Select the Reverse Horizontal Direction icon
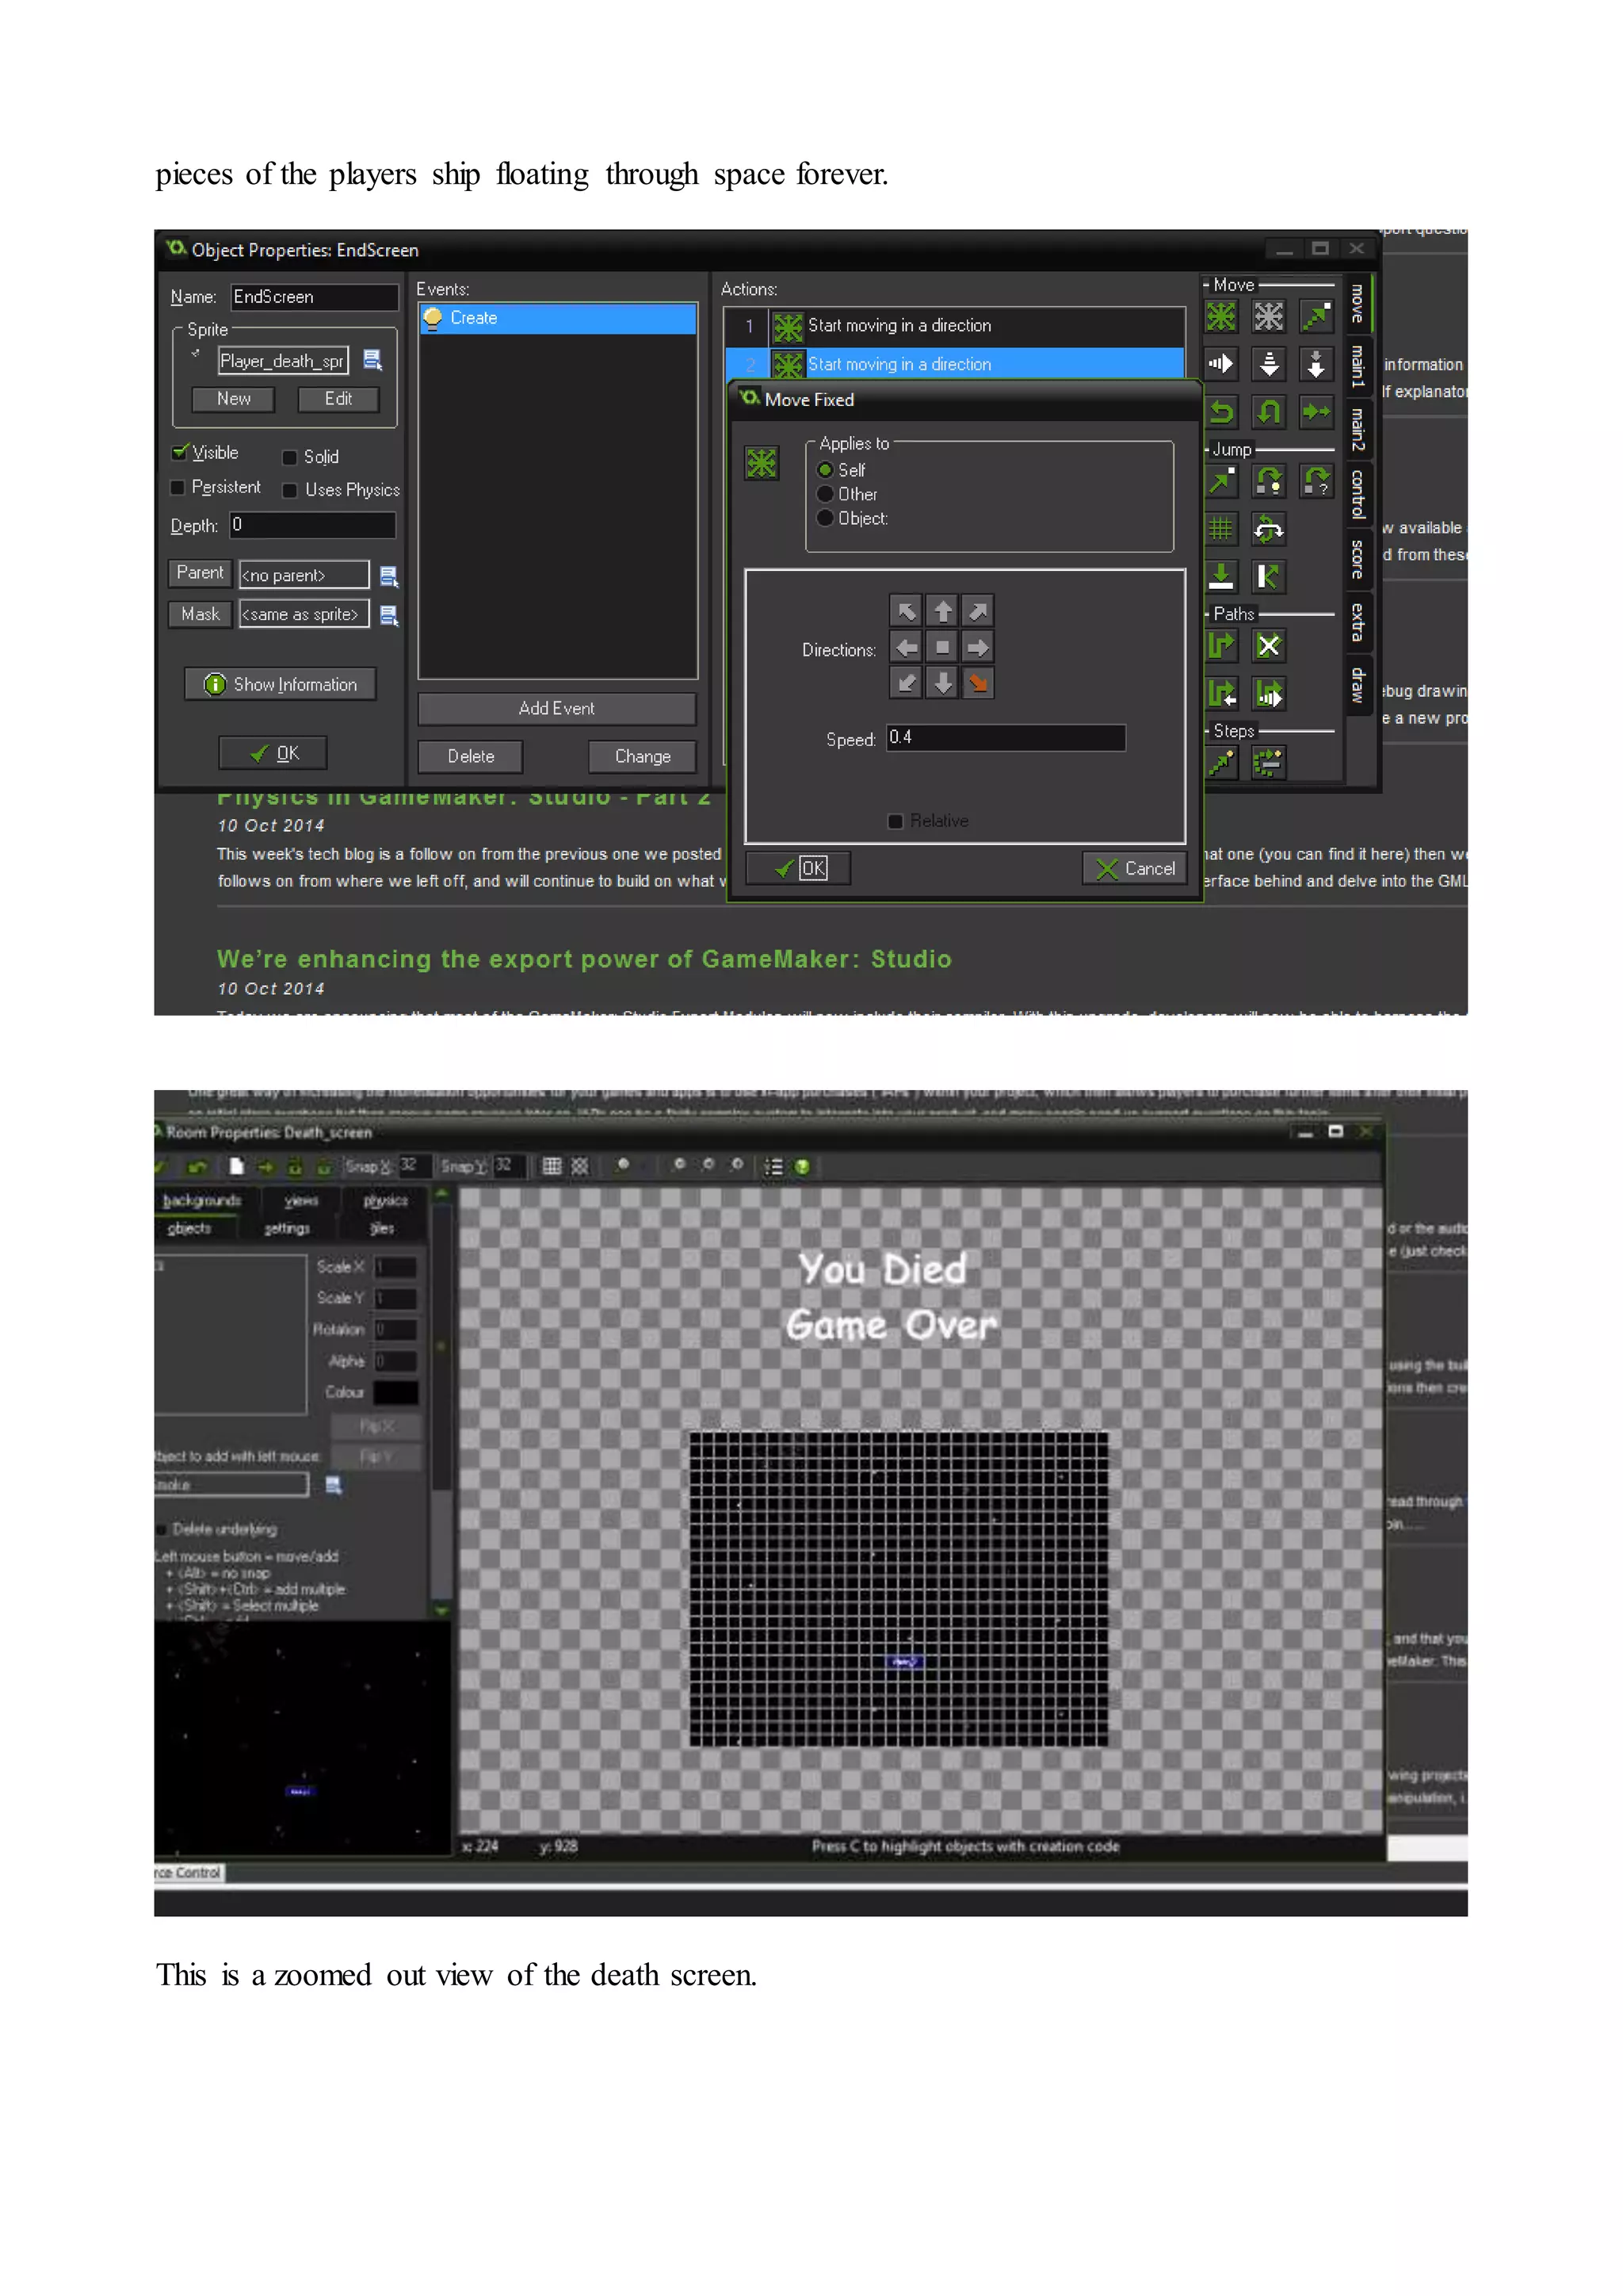The height and width of the screenshot is (2296, 1623). [1220, 411]
